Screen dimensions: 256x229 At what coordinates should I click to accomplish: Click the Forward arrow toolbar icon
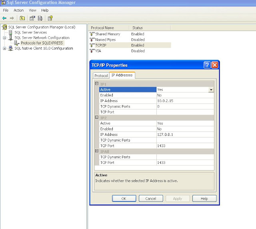(x=12, y=18)
